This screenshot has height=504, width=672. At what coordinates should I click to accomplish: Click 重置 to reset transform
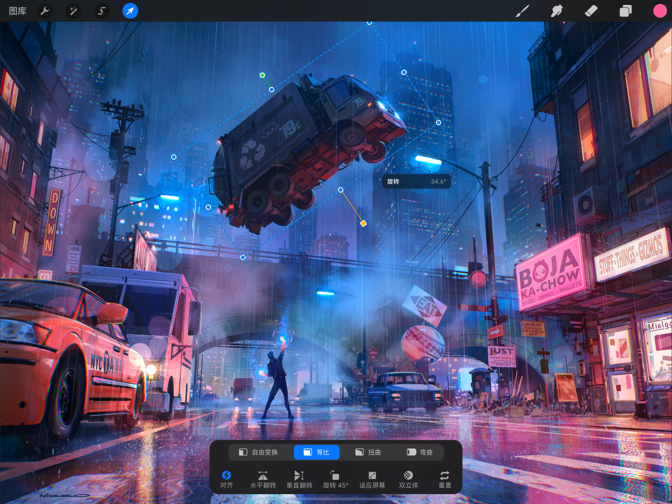click(445, 480)
